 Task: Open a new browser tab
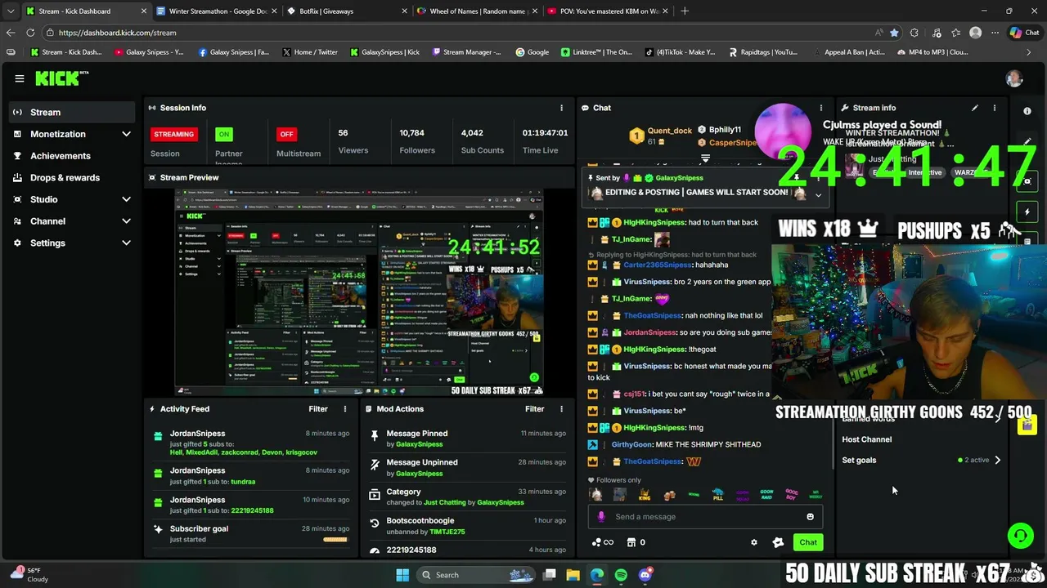click(685, 11)
